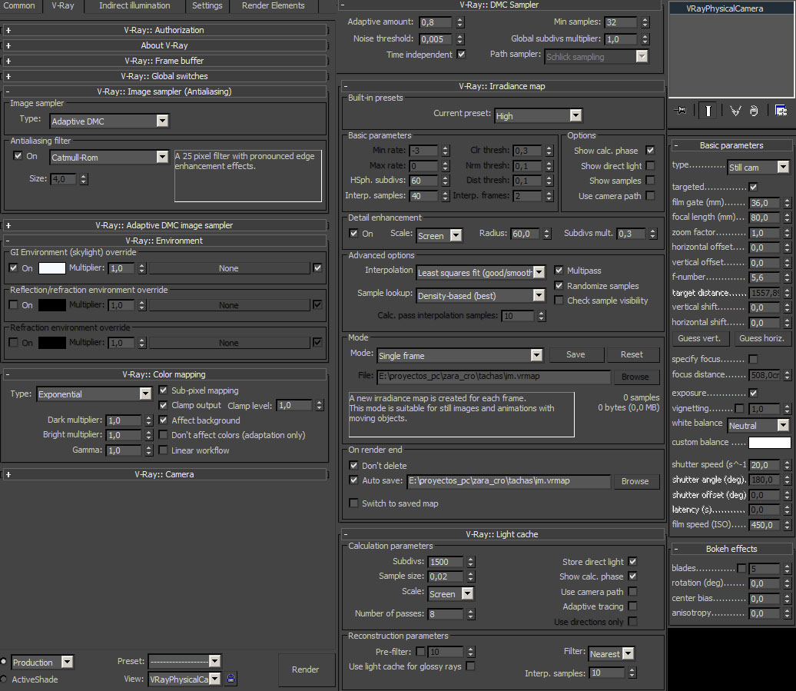Viewport: 796px width, 691px height.
Task: Toggle the Time independent checkbox
Action: coord(461,54)
